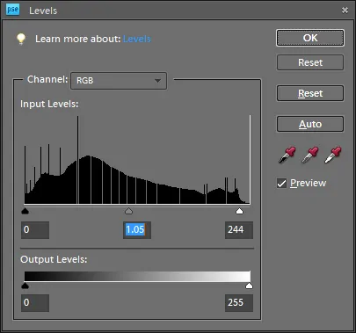The height and width of the screenshot is (333, 356).
Task: Select the set black point eyedropper
Action: (x=287, y=155)
